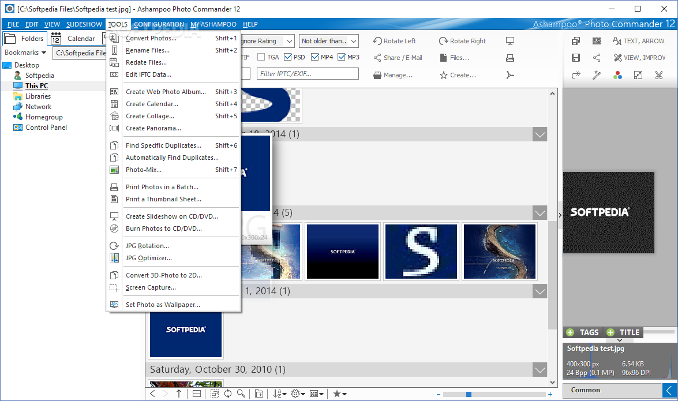
Task: Switch to the Folders tab
Action: [x=24, y=39]
